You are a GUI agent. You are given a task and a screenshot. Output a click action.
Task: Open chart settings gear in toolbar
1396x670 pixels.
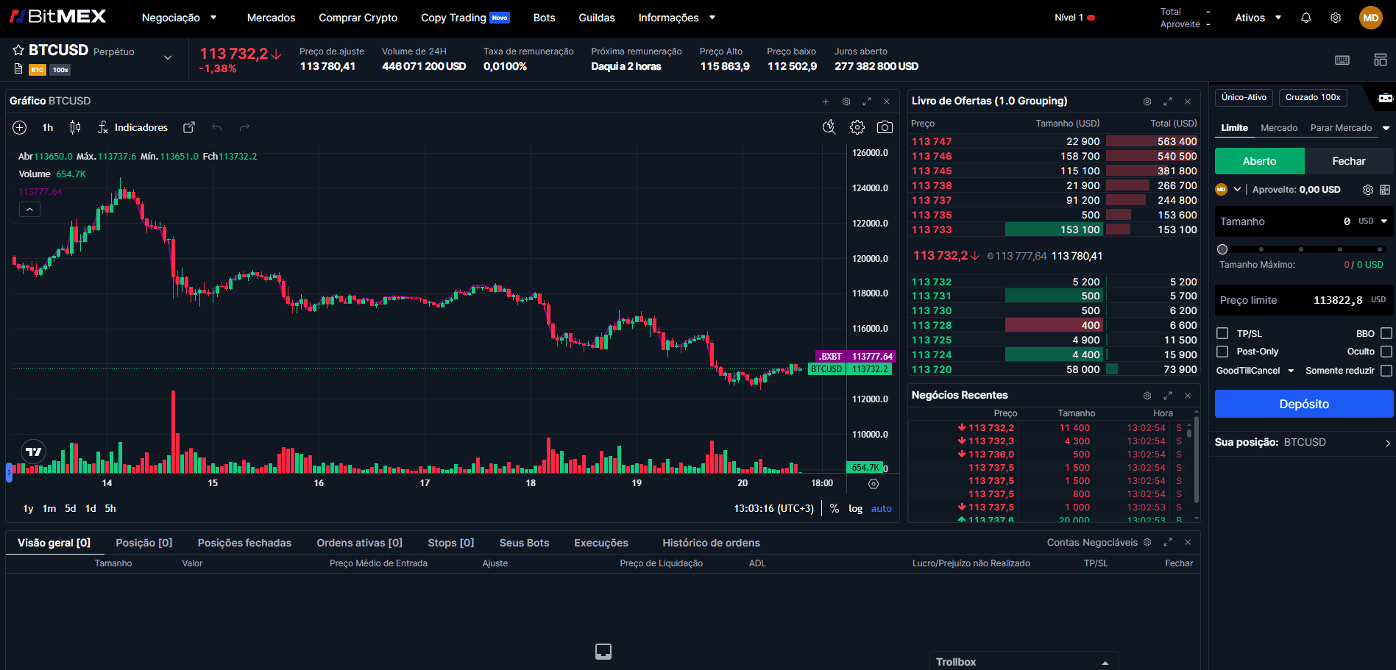857,127
